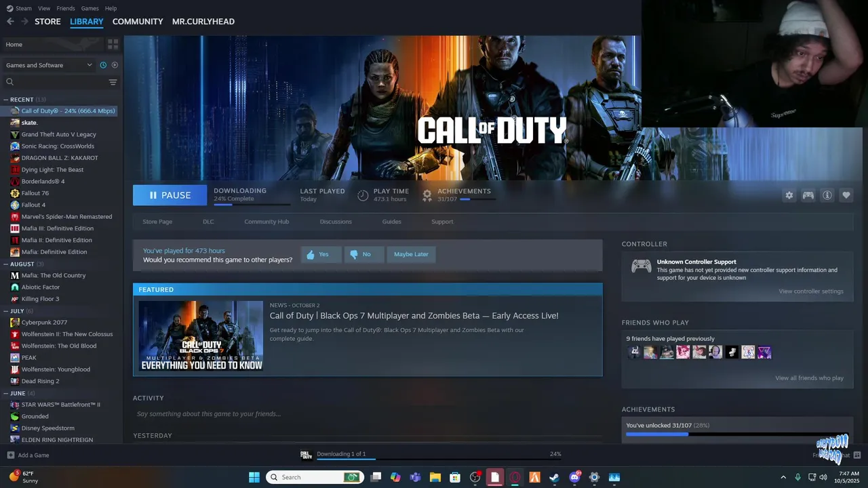Image resolution: width=868 pixels, height=488 pixels.
Task: Click View all friends who play
Action: (x=809, y=378)
